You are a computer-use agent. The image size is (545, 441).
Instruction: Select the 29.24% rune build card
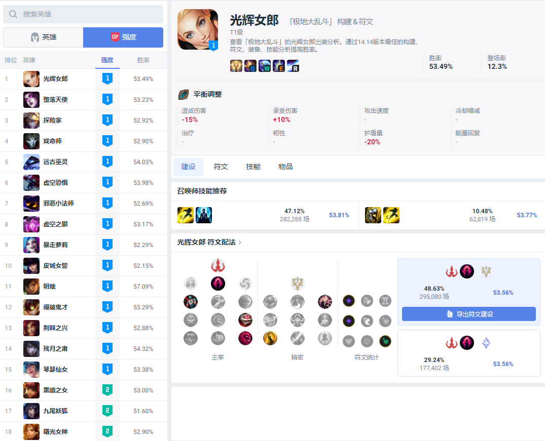468,353
